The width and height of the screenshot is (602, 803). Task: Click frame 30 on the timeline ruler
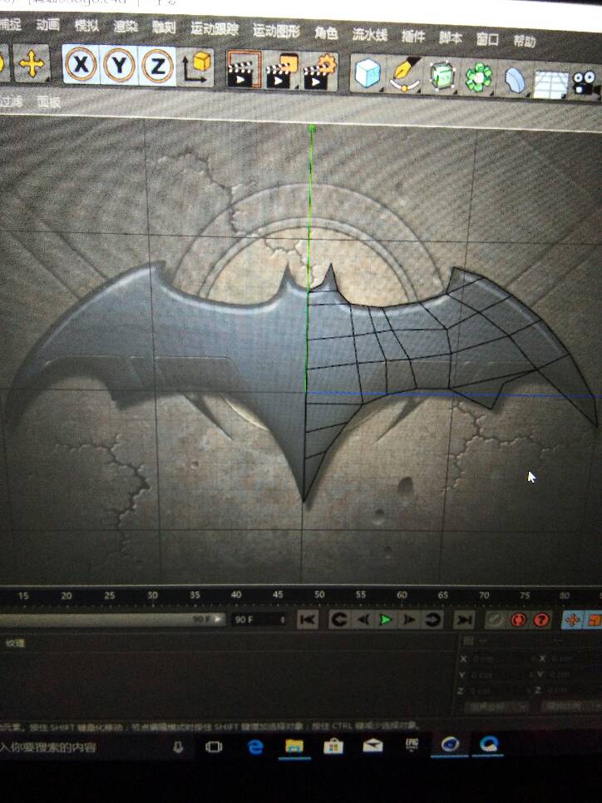[x=152, y=595]
